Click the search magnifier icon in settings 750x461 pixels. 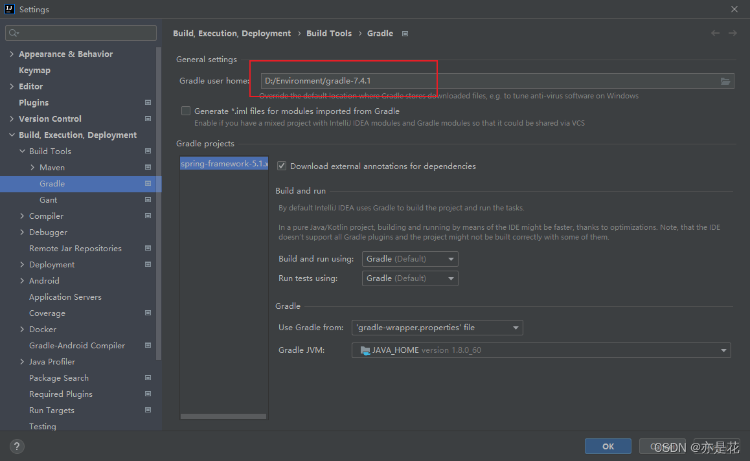(x=14, y=33)
